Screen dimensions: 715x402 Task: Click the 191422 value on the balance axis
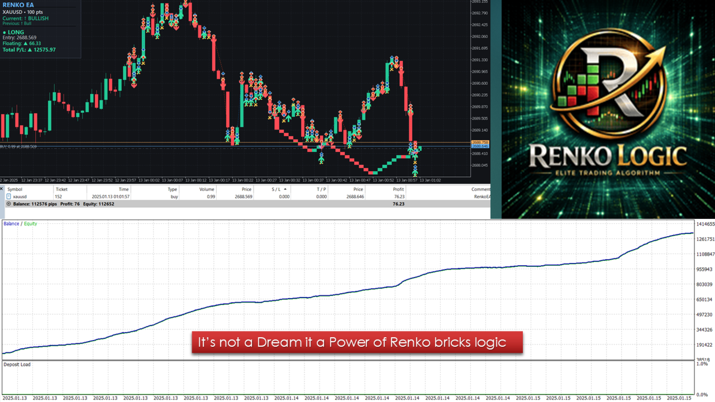tap(705, 344)
